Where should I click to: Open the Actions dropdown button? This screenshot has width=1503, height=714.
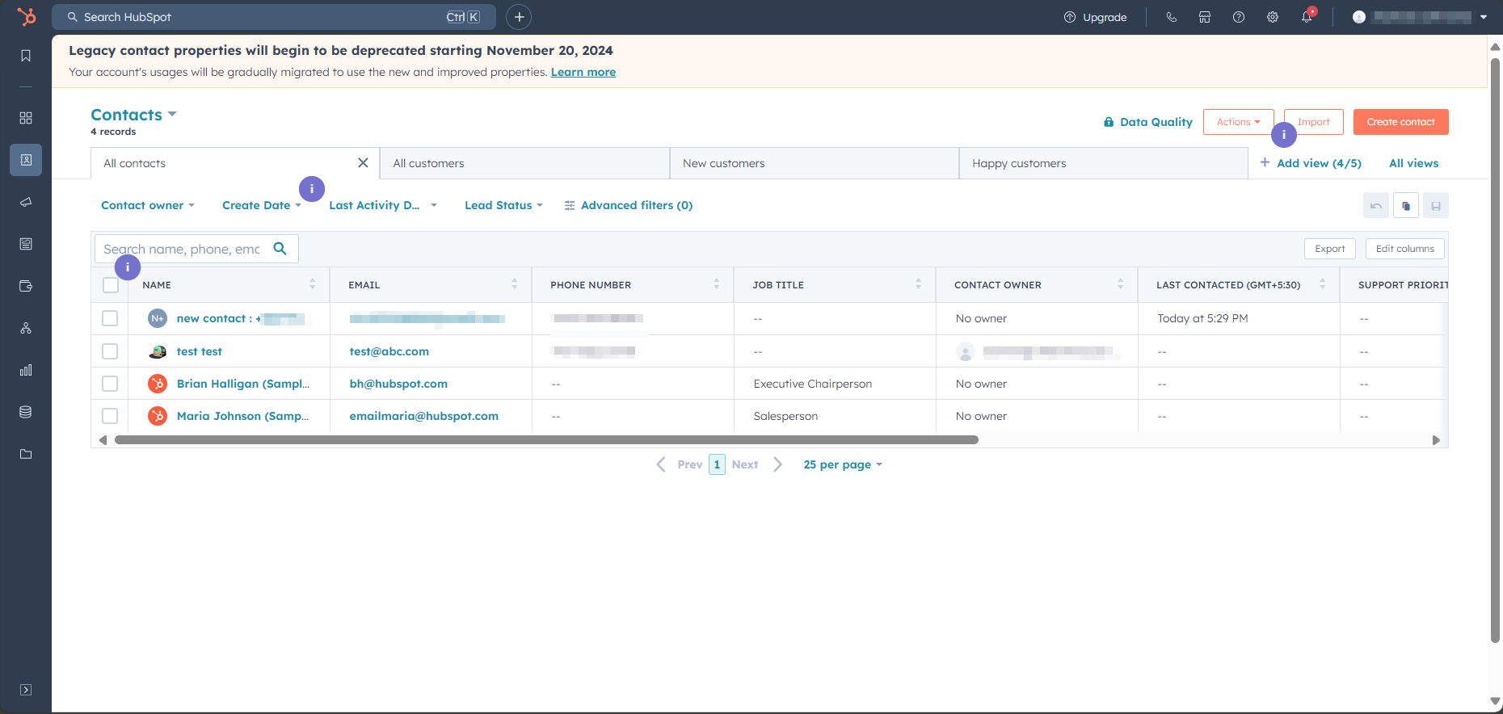(x=1238, y=122)
